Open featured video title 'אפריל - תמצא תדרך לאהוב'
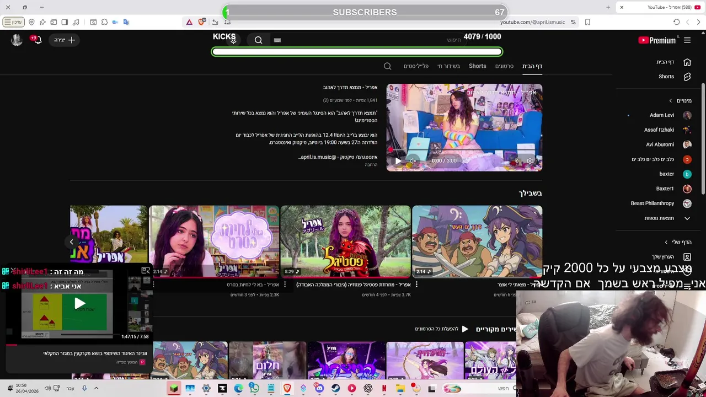 click(x=350, y=88)
